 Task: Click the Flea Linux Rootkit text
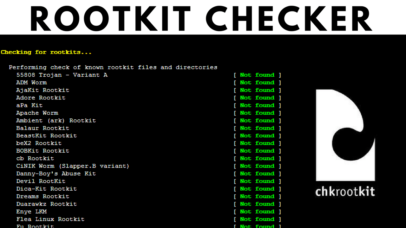[50, 219]
